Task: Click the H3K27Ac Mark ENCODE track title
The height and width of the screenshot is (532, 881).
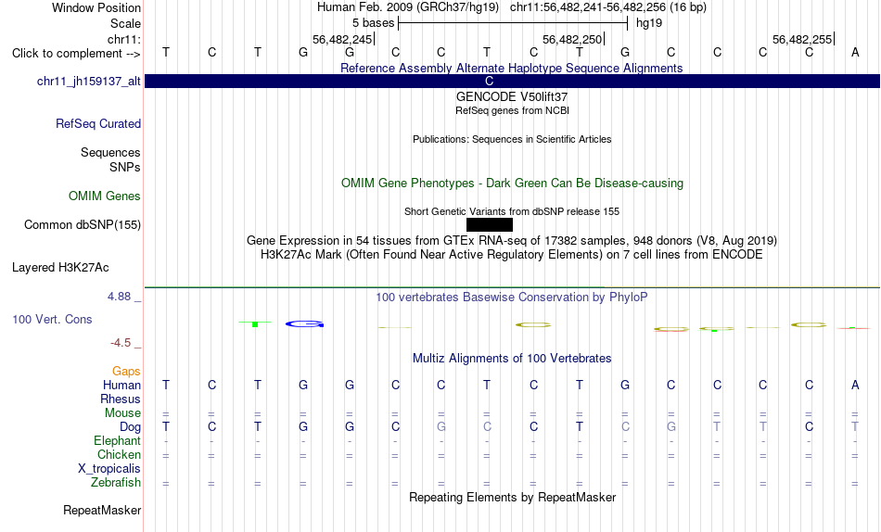Action: (x=512, y=255)
